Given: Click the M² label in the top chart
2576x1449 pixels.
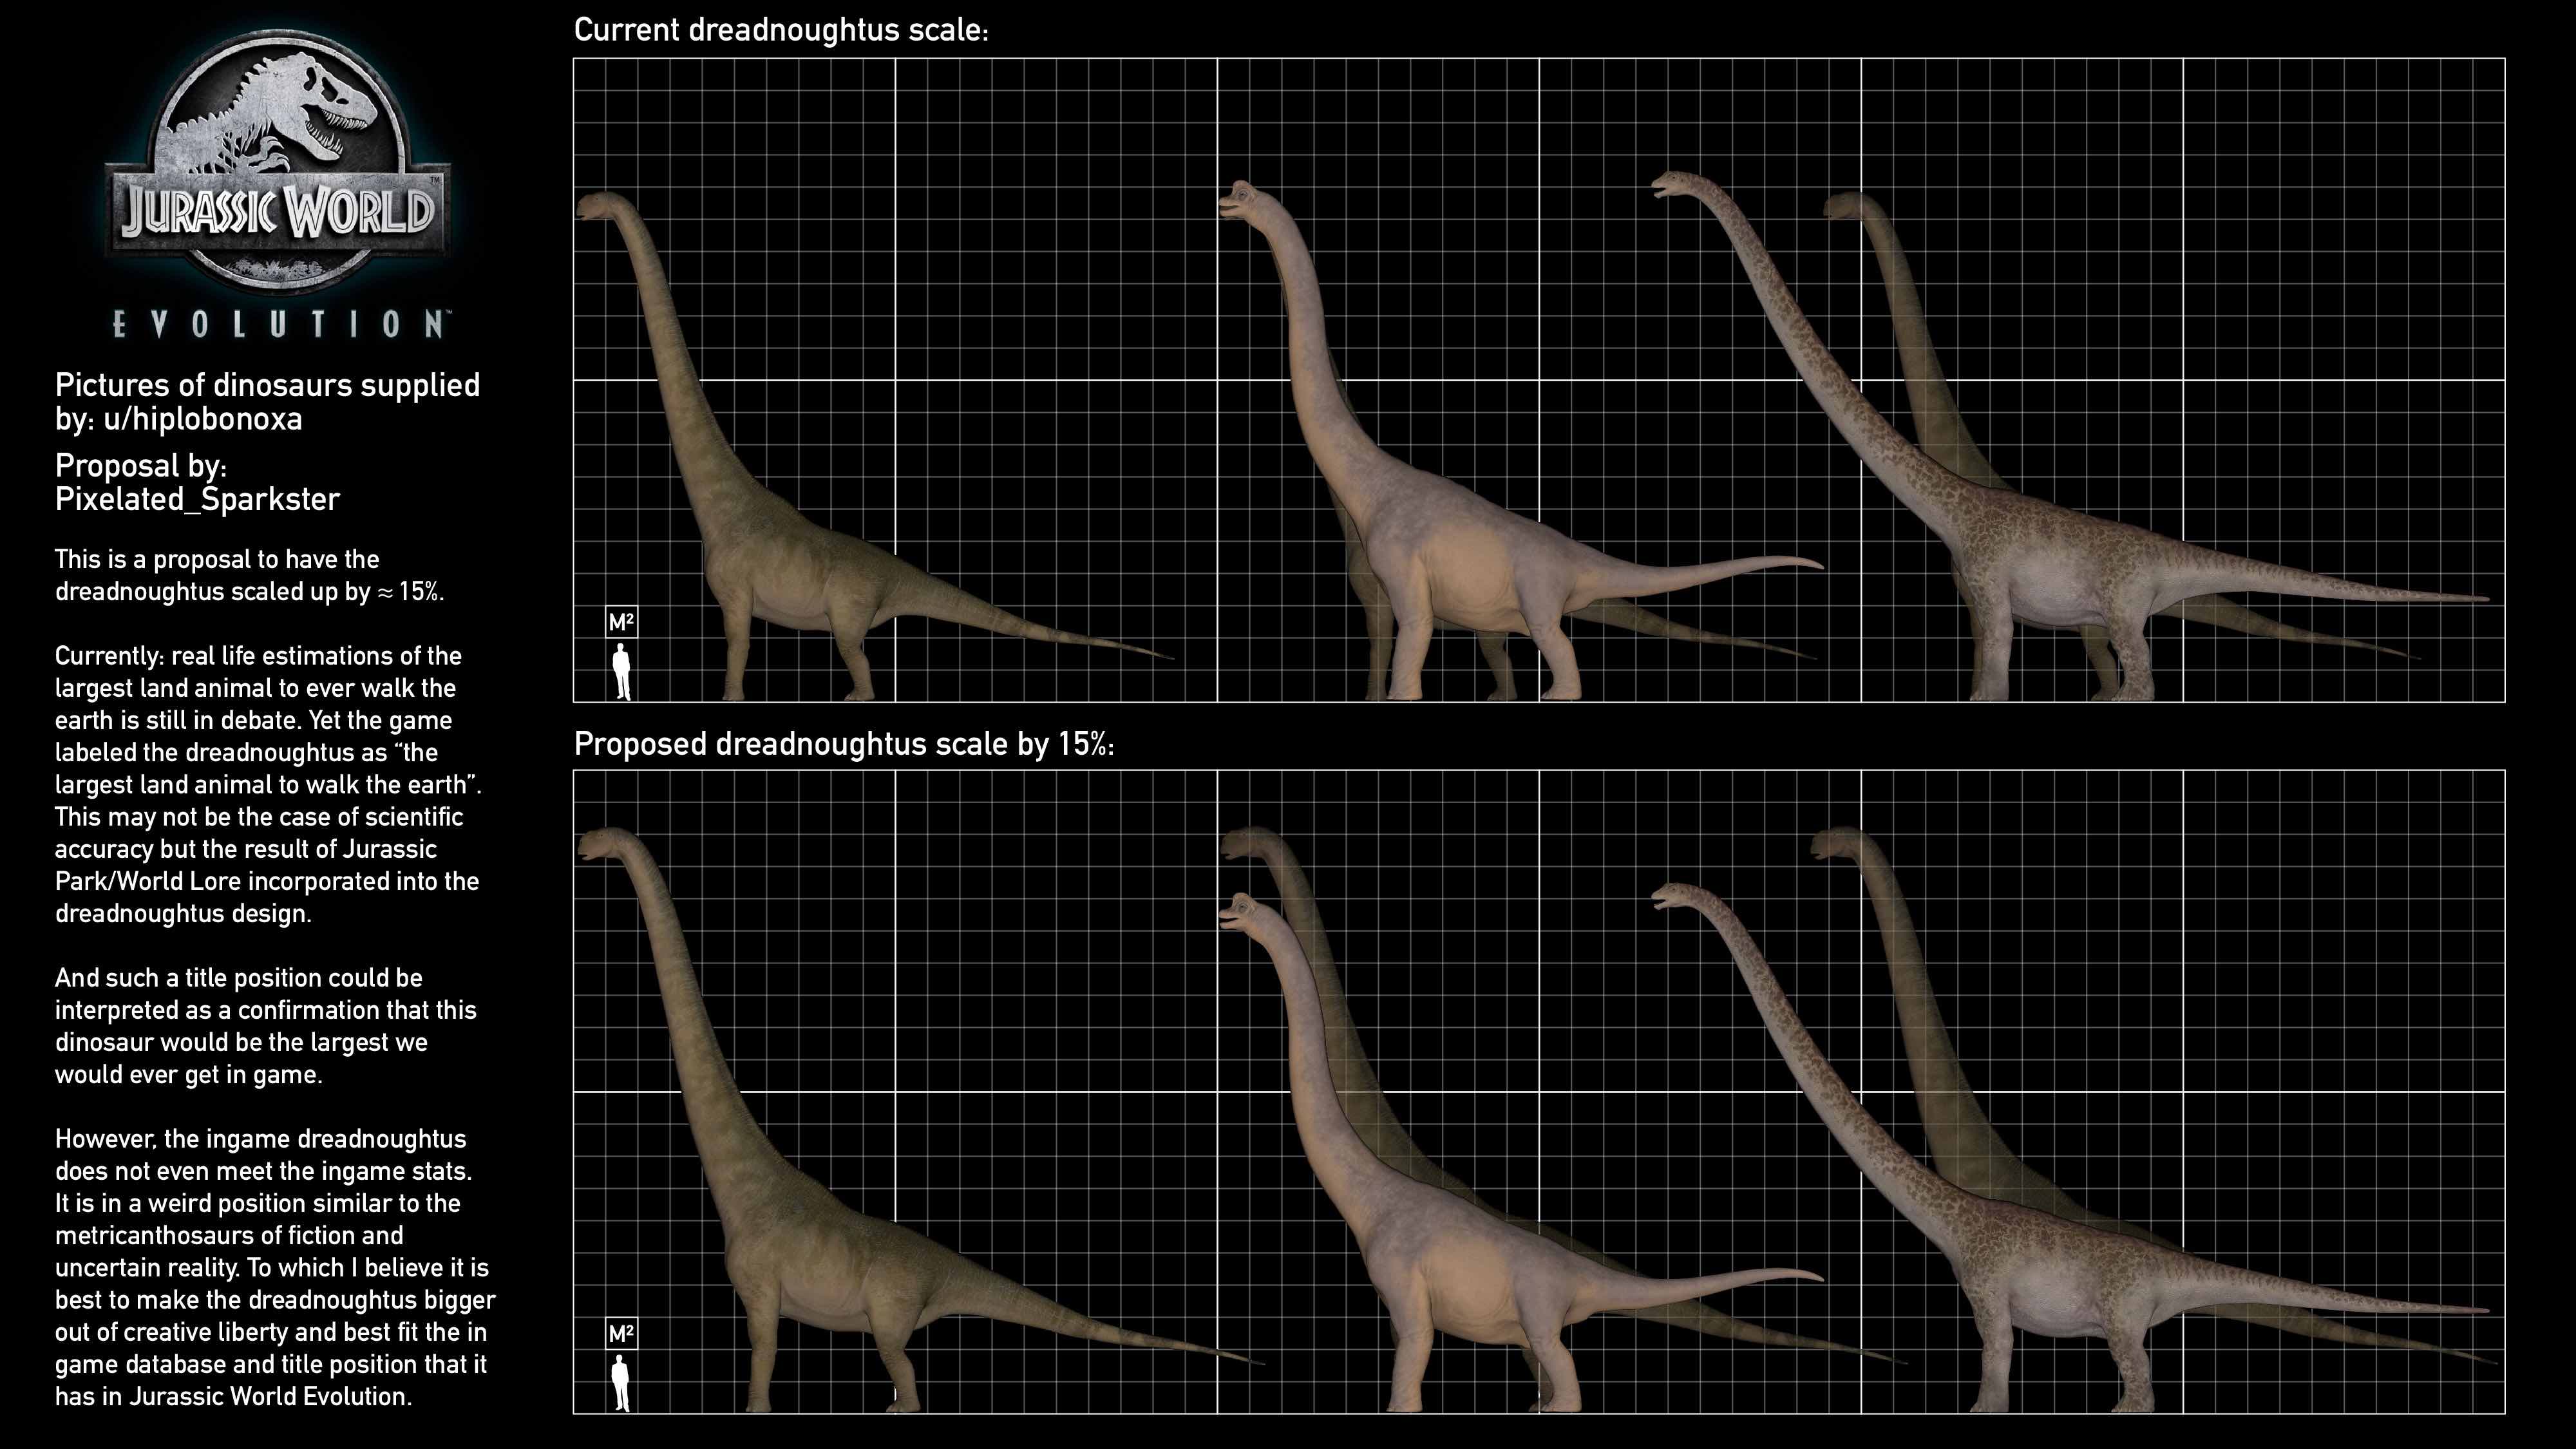Looking at the screenshot, I should pyautogui.click(x=621, y=623).
